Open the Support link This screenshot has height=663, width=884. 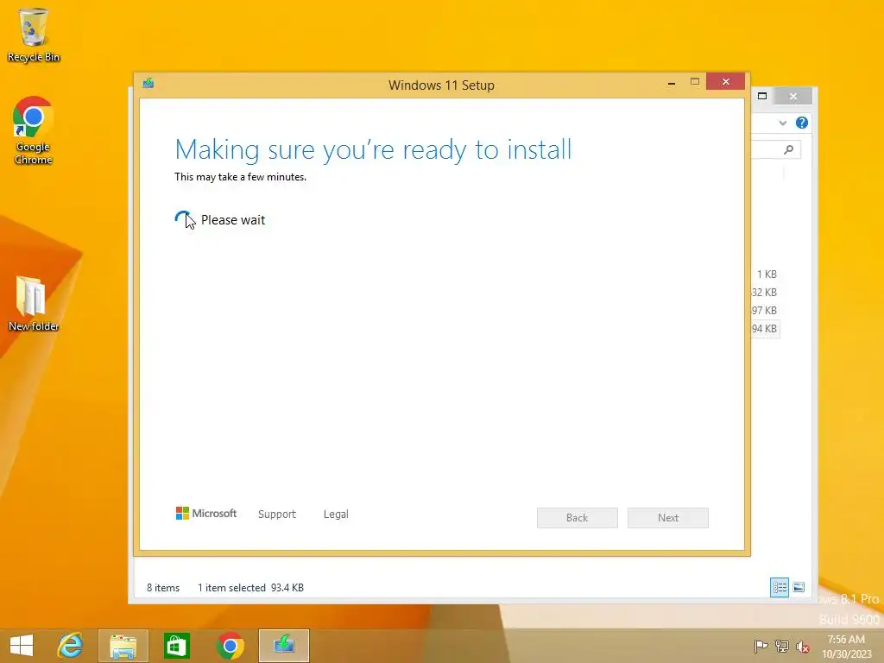(x=277, y=515)
